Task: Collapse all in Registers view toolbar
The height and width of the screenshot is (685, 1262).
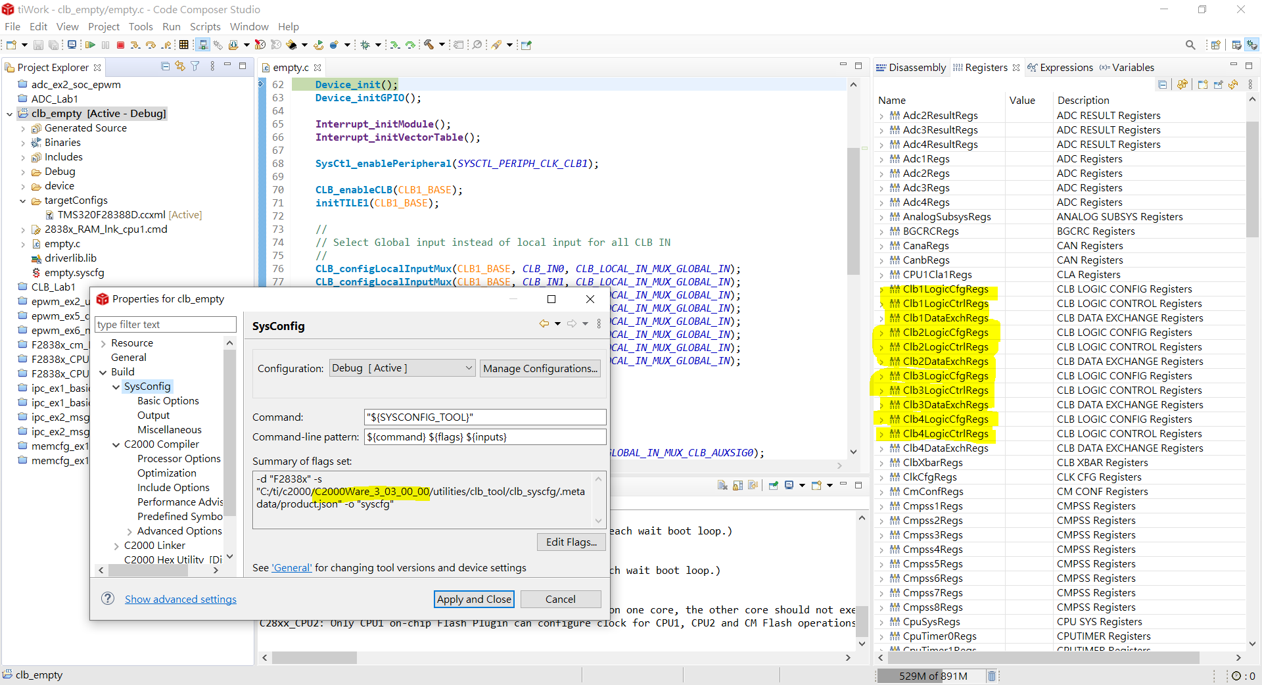Action: (1162, 85)
